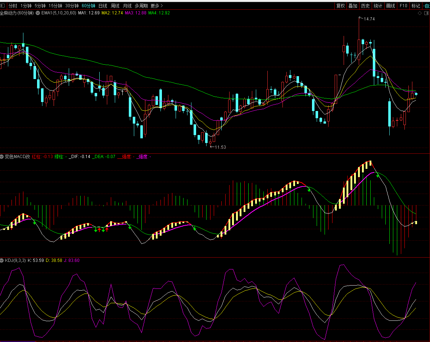Click the first red up-arrow MACD signal

coord(99,230)
